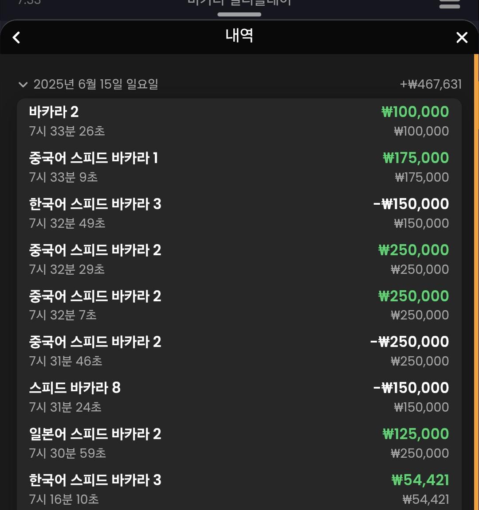Collapse the 2025년 6월 15일 date section
The height and width of the screenshot is (510, 479).
click(x=23, y=85)
